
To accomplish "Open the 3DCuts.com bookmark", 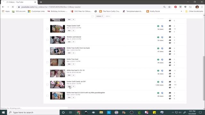I will 19,11.
